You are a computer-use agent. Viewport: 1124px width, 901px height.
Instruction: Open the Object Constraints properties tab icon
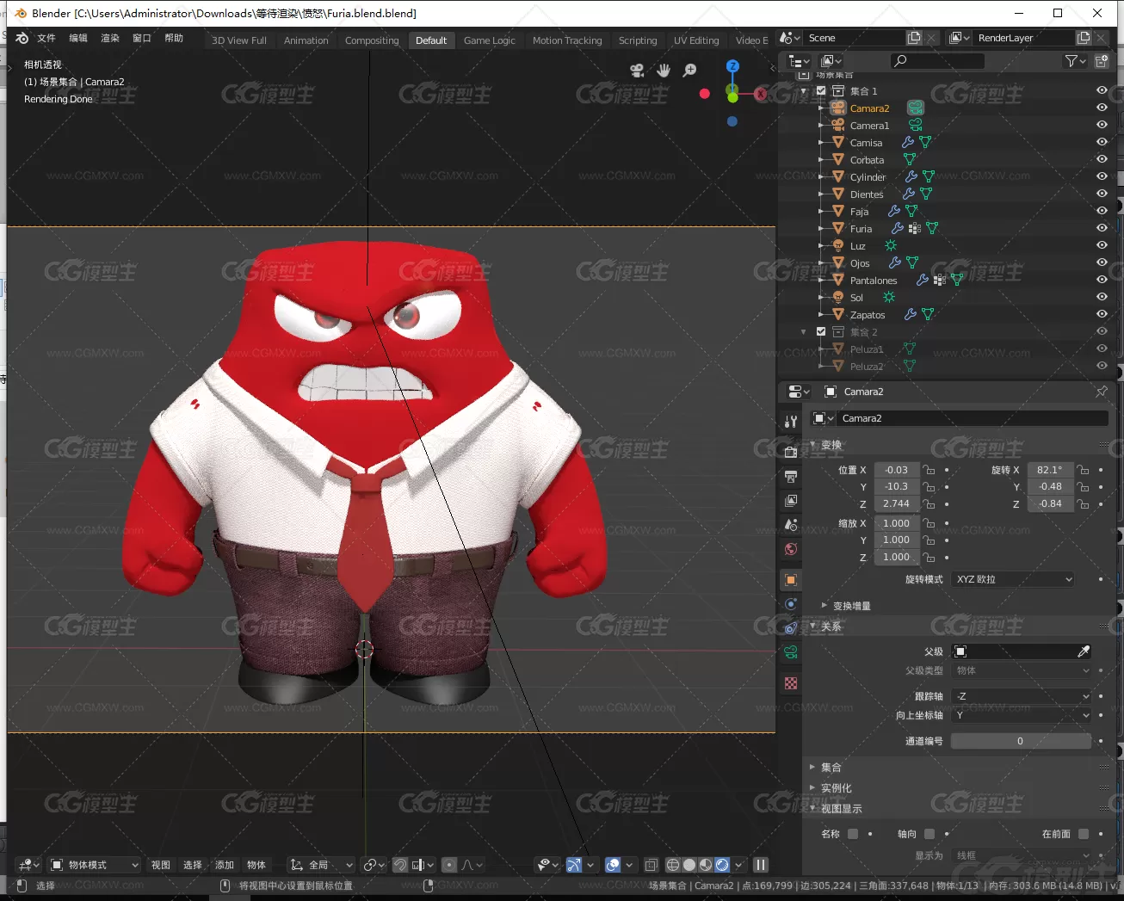(791, 628)
